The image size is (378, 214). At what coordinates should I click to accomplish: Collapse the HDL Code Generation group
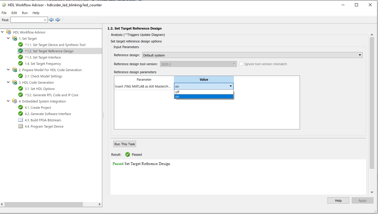8,82
